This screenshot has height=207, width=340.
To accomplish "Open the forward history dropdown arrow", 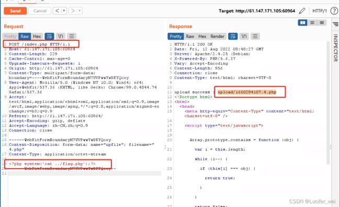I will click(80, 10).
